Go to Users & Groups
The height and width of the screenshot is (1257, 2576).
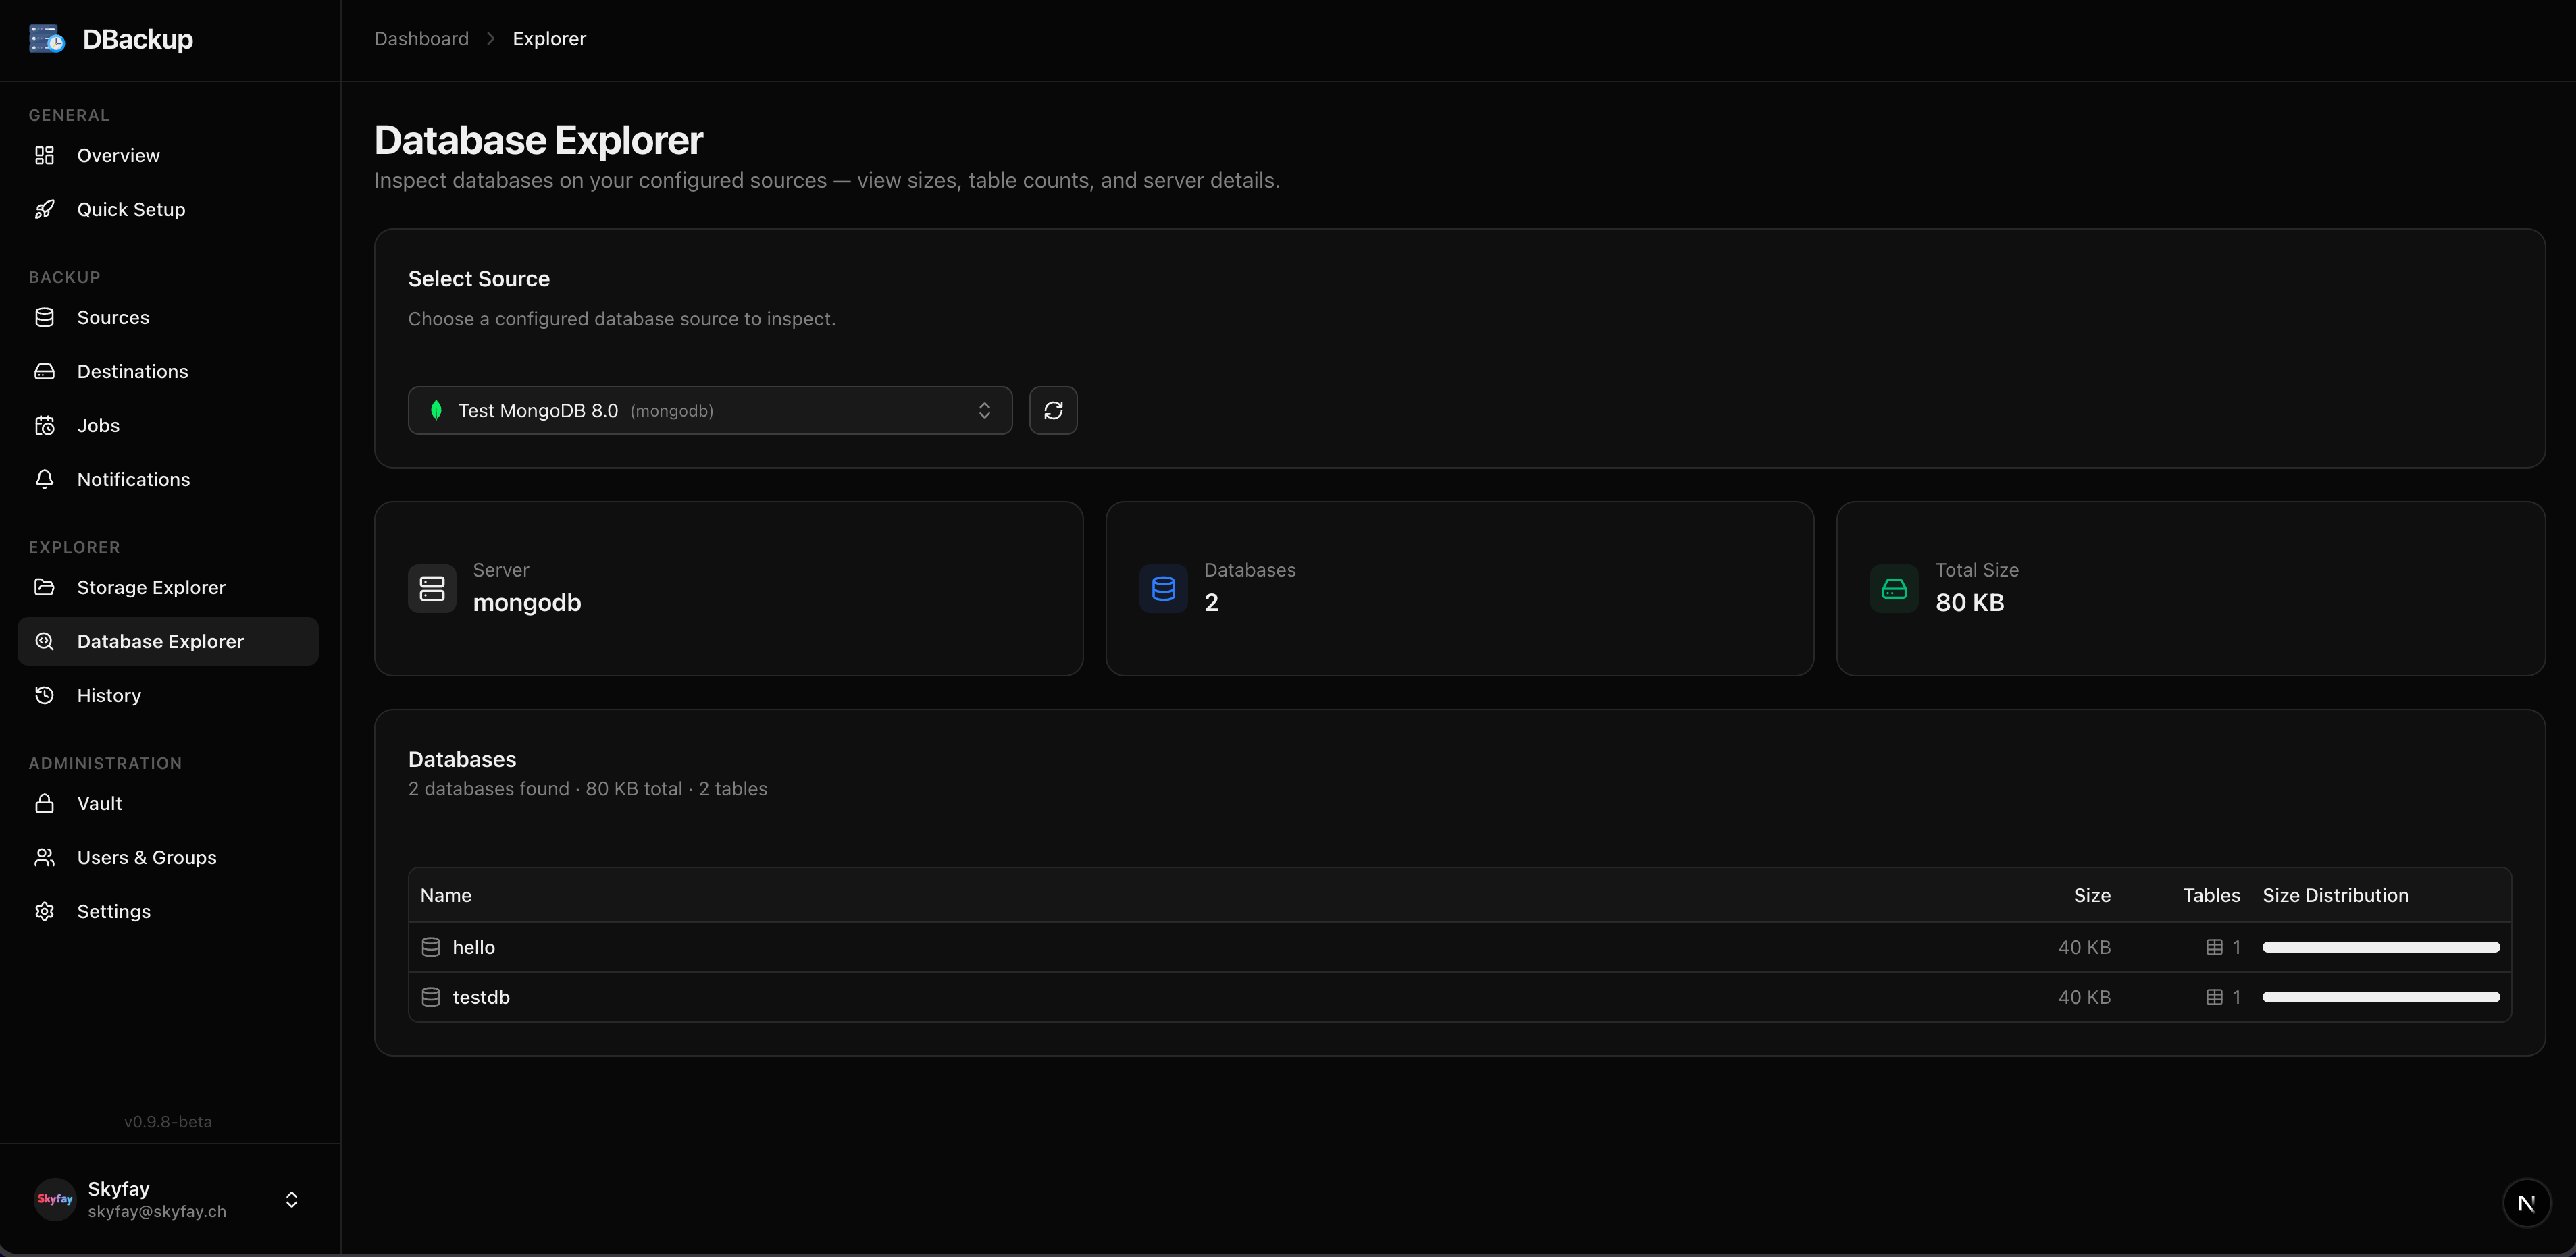pos(147,856)
